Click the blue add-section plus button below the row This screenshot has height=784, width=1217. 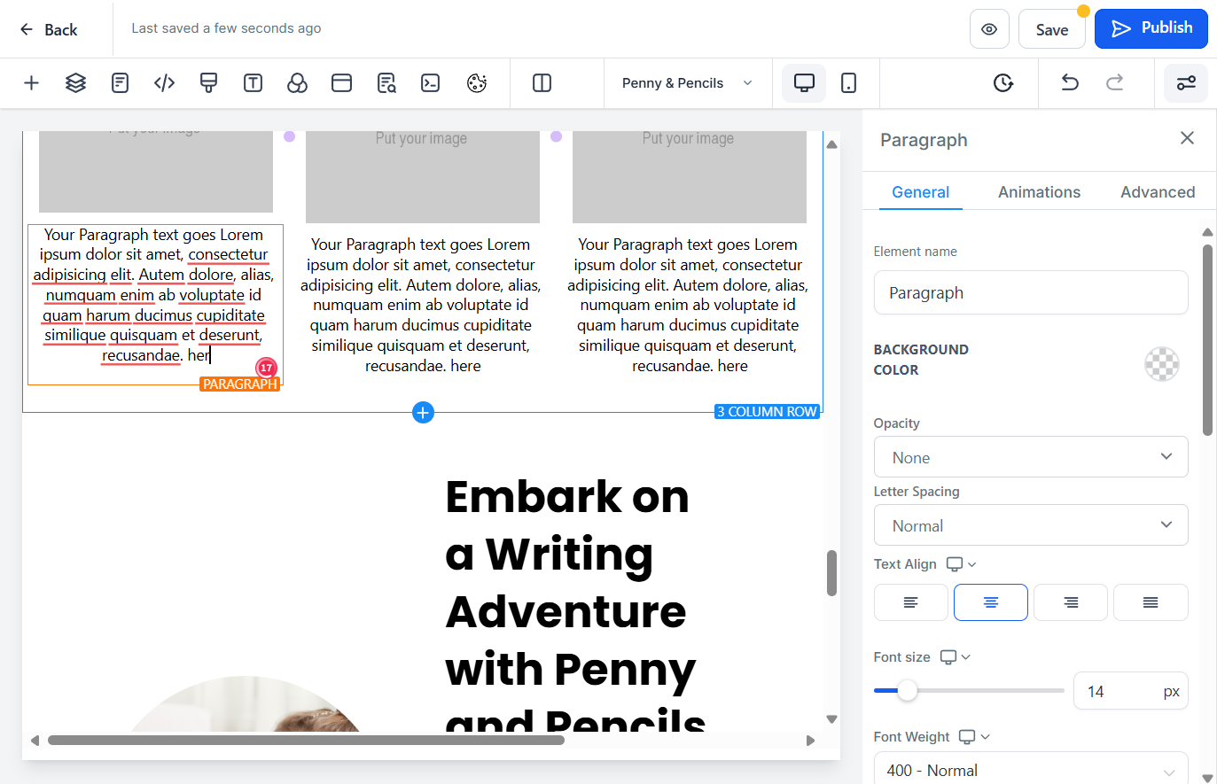click(x=423, y=413)
